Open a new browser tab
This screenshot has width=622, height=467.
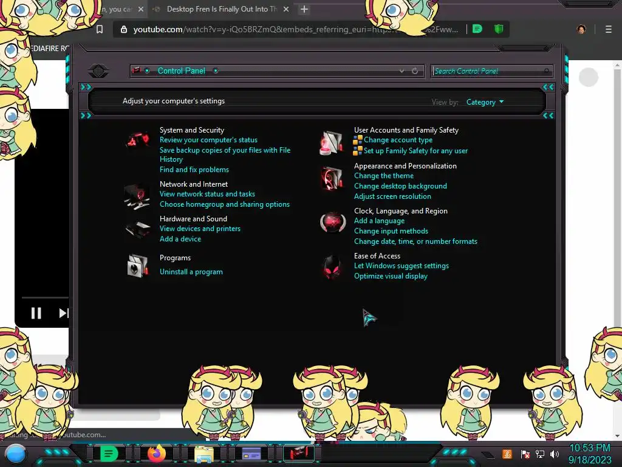point(304,9)
